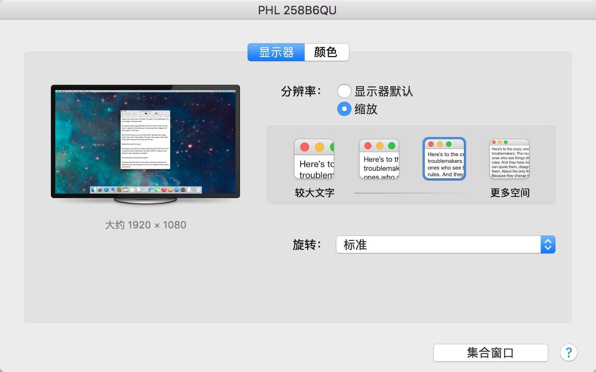Image resolution: width=596 pixels, height=372 pixels.
Task: Click the PHL 258B6QU window title
Action: coord(297,10)
